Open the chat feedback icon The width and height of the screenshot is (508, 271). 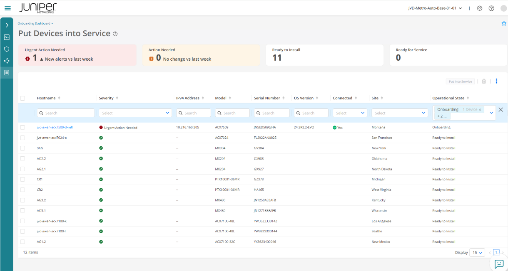click(x=499, y=264)
